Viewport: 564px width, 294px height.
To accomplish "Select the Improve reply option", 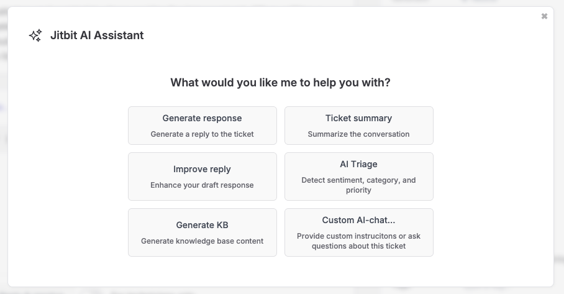I will click(x=202, y=169).
